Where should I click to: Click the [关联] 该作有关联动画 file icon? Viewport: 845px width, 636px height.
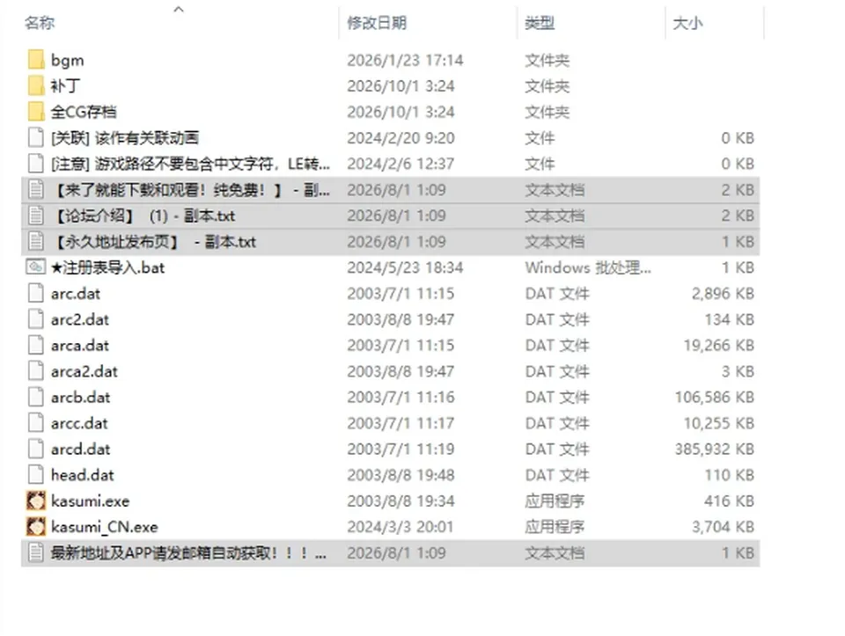click(x=36, y=137)
